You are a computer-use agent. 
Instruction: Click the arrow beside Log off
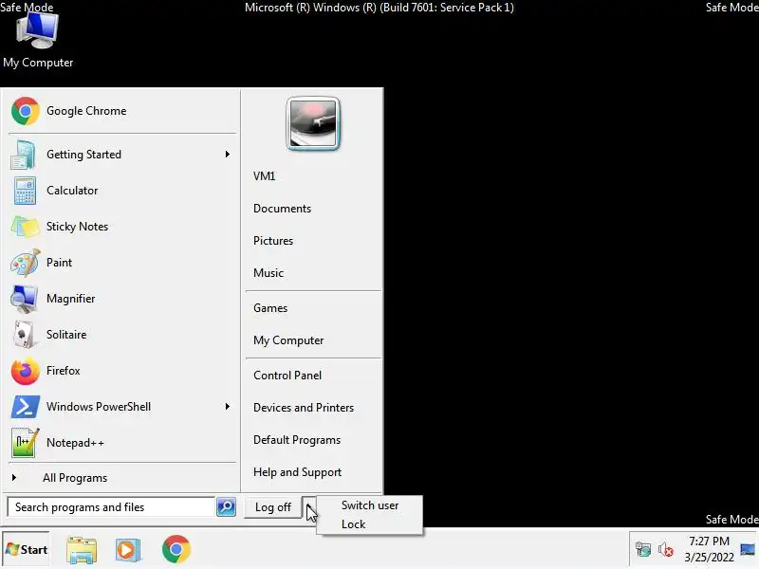click(309, 507)
